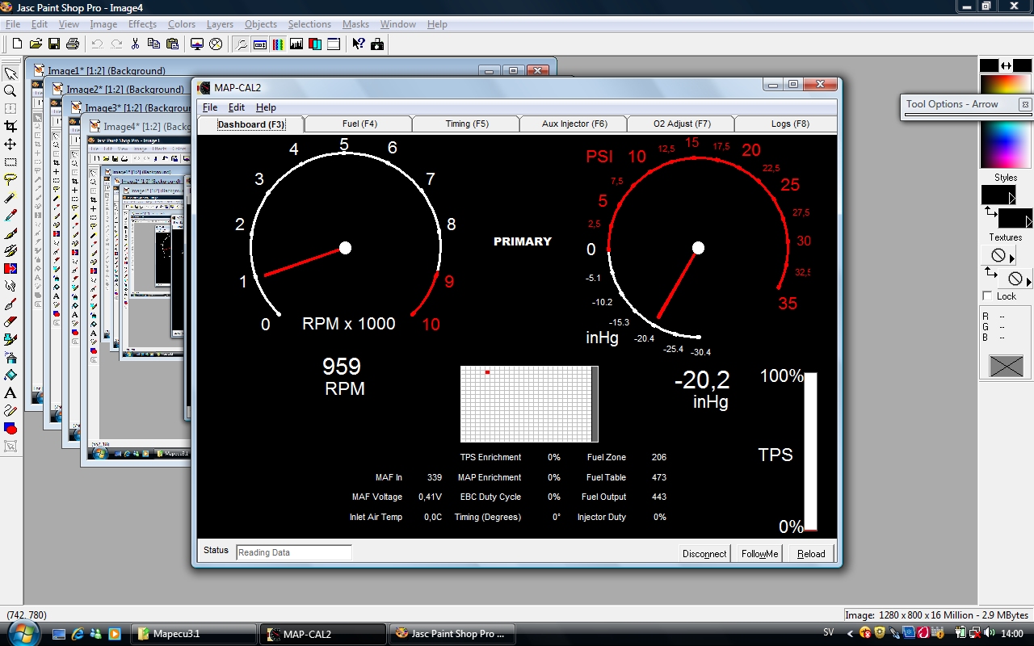Toggle full screen preview monitor icon
Viewport: 1034px width, 646px height.
(197, 44)
